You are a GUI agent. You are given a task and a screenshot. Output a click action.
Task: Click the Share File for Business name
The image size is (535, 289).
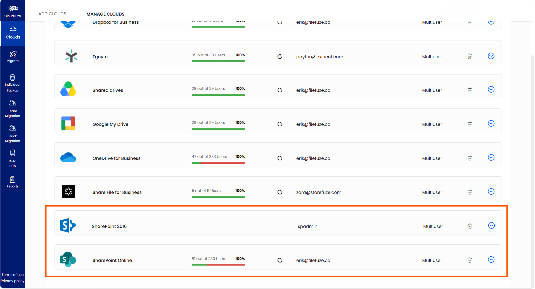tap(117, 192)
